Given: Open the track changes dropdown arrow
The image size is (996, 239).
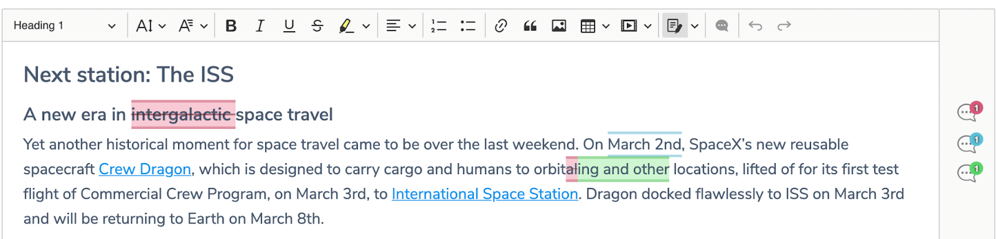Looking at the screenshot, I should (695, 26).
